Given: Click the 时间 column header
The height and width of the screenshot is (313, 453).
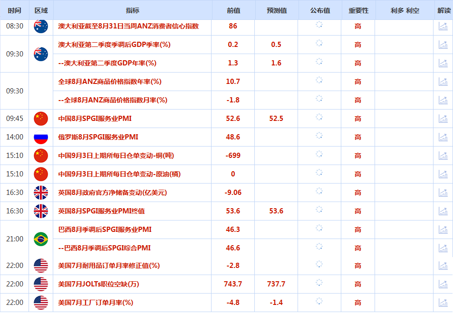Looking at the screenshot, I should coord(14,10).
